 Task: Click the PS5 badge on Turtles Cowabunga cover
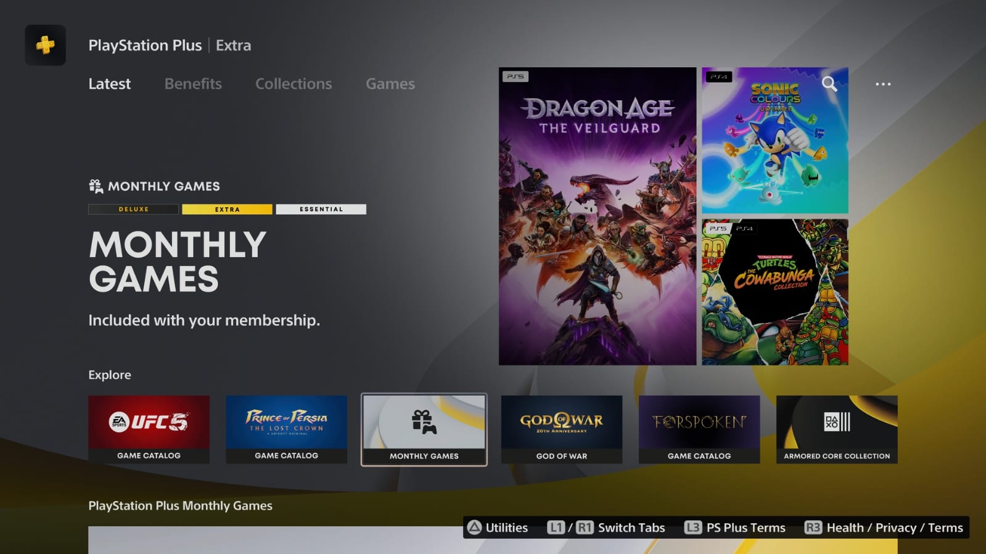(718, 228)
